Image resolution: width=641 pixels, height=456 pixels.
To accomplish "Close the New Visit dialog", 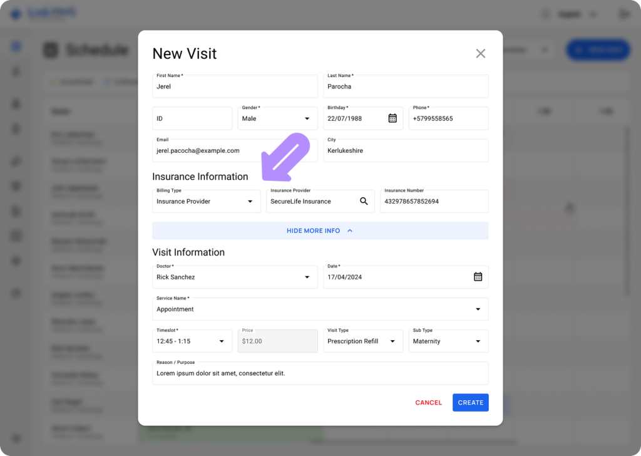I will point(480,53).
